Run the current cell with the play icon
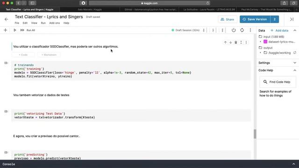The image size is (299, 168). (x=14, y=30)
